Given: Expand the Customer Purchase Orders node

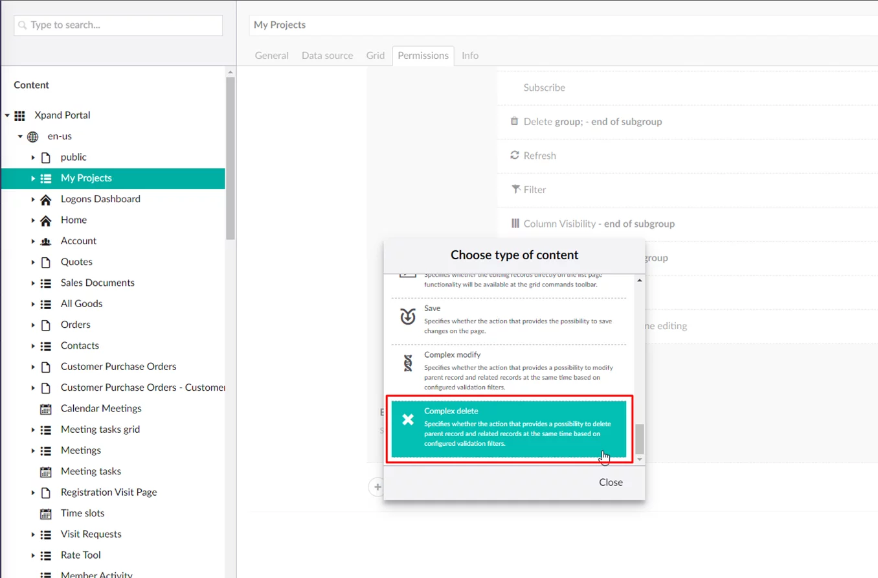Looking at the screenshot, I should (33, 367).
